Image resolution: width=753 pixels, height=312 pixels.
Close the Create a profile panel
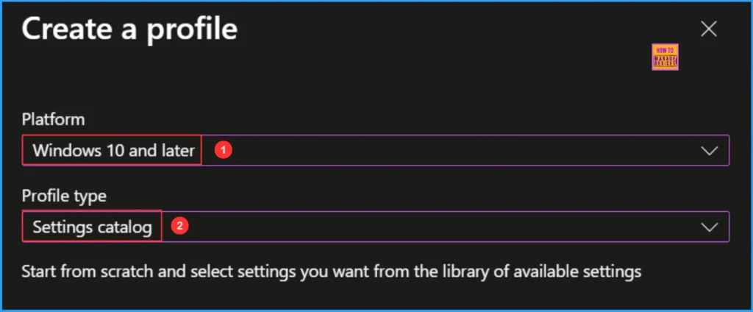click(x=708, y=29)
